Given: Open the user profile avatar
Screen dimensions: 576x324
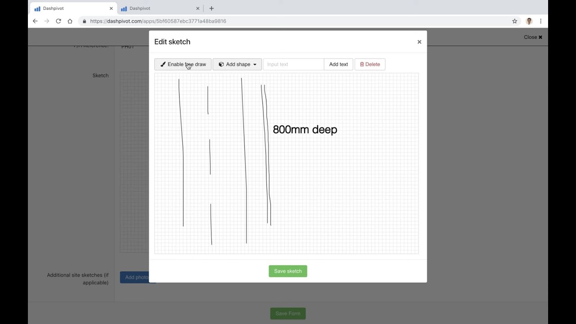Looking at the screenshot, I should tap(529, 21).
